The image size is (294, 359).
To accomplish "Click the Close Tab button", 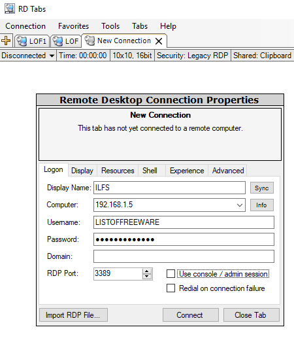I will (252, 315).
